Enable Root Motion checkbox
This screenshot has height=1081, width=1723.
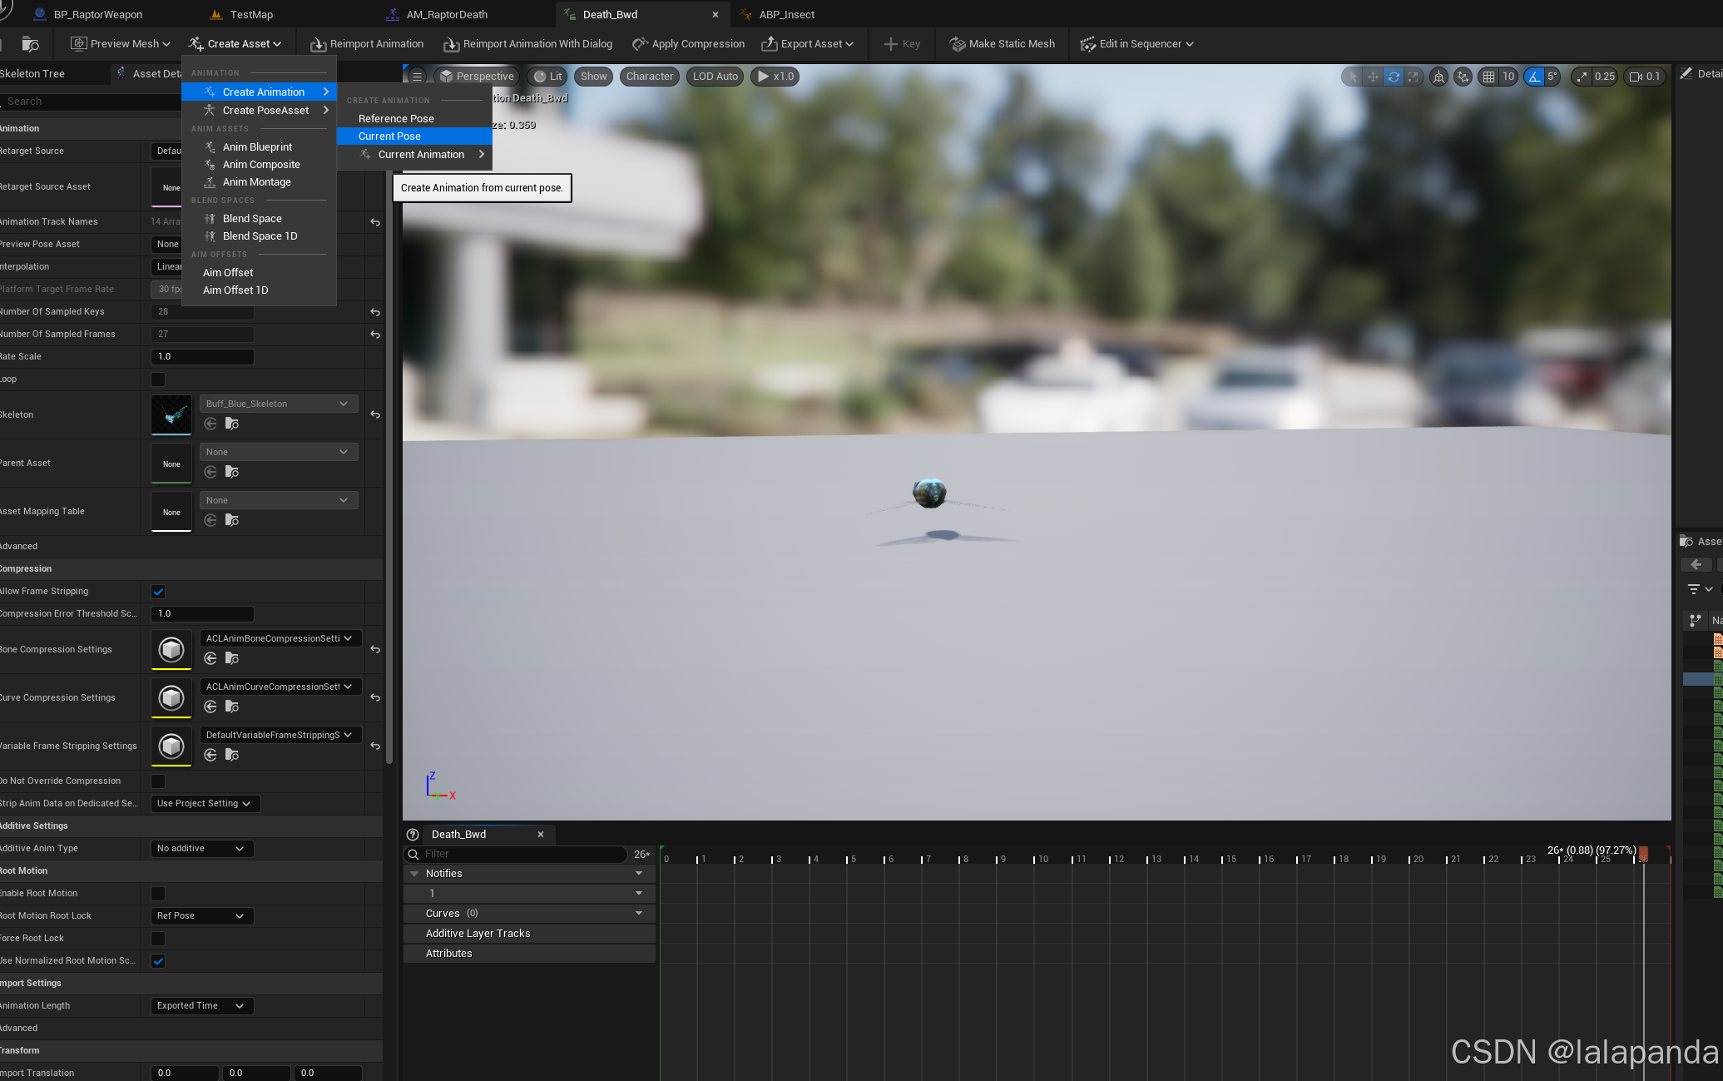(158, 894)
